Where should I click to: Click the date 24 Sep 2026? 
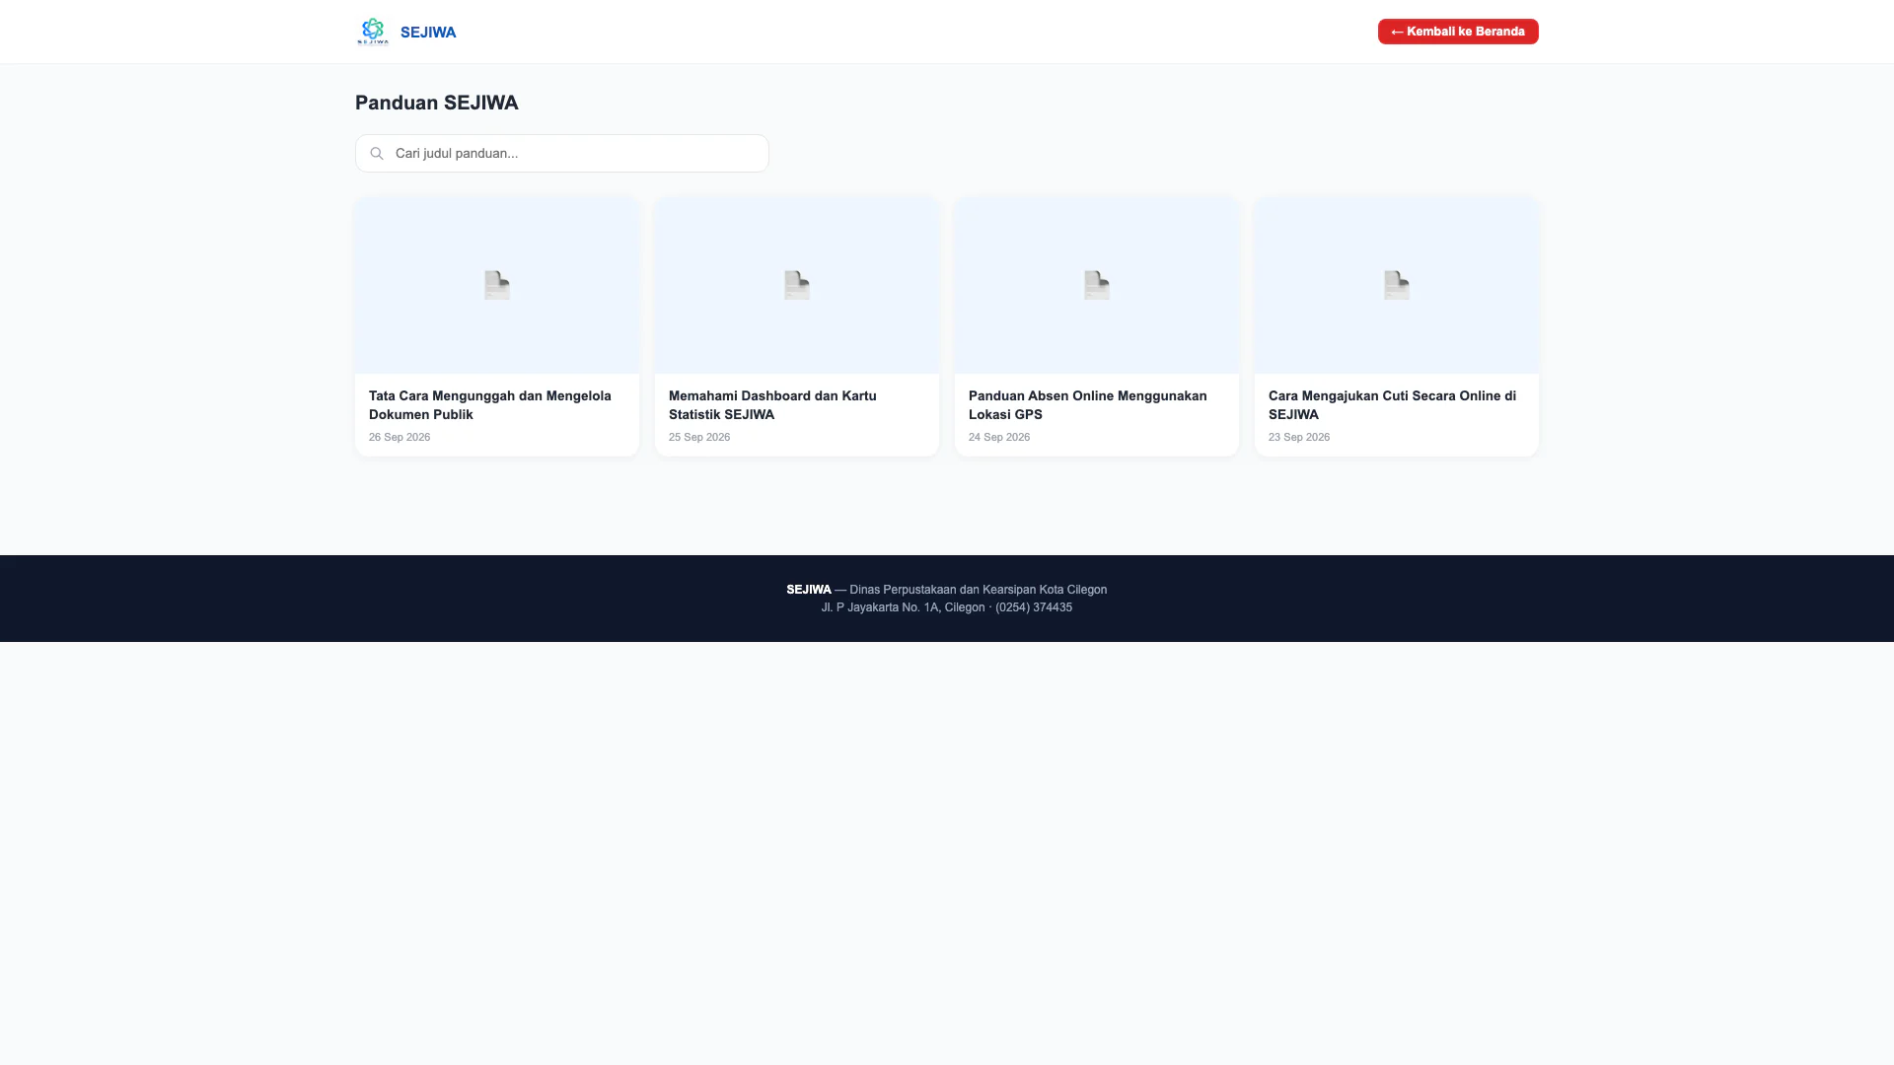tap(999, 437)
